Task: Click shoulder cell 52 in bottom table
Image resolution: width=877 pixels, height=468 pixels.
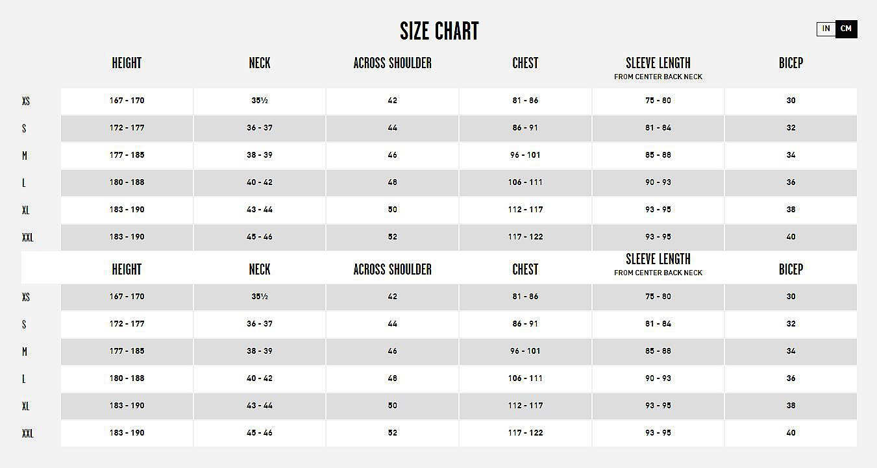Action: coord(392,433)
